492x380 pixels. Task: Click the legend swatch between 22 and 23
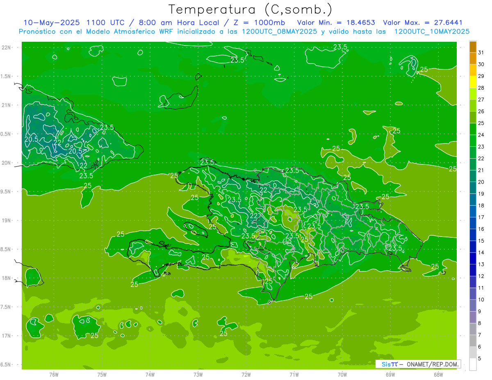[x=473, y=152]
